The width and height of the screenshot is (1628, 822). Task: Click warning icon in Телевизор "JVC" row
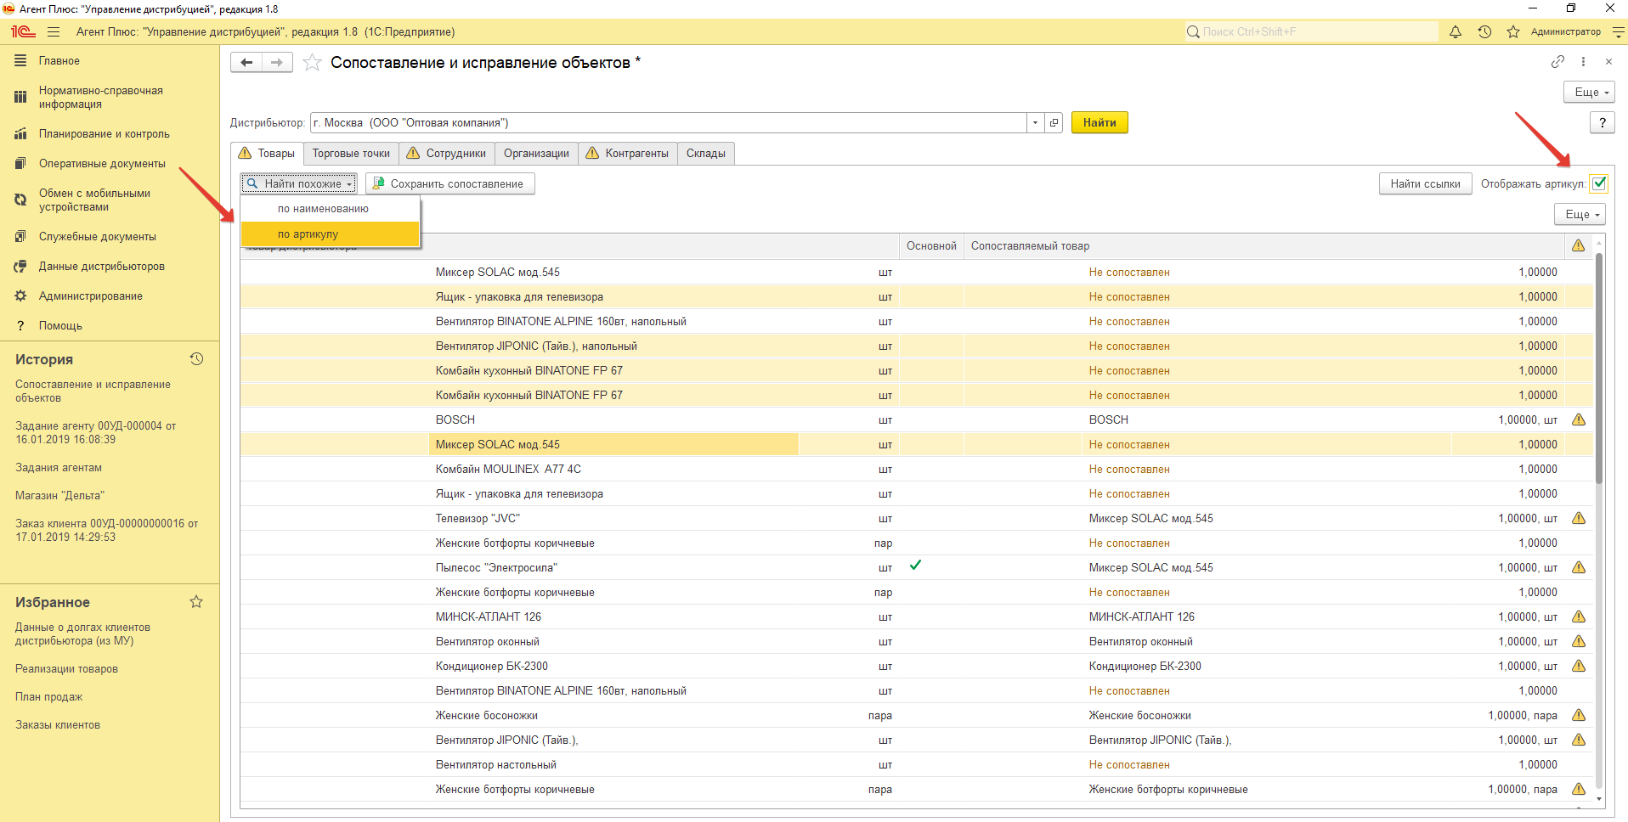click(1579, 518)
